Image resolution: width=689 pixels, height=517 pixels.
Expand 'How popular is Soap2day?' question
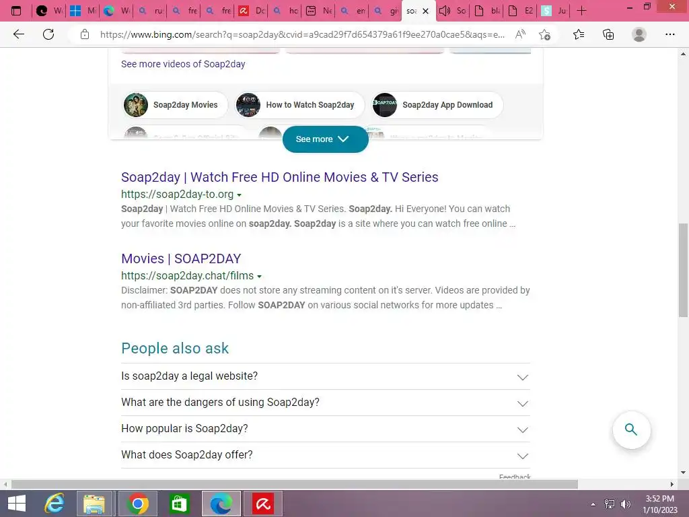(x=325, y=429)
